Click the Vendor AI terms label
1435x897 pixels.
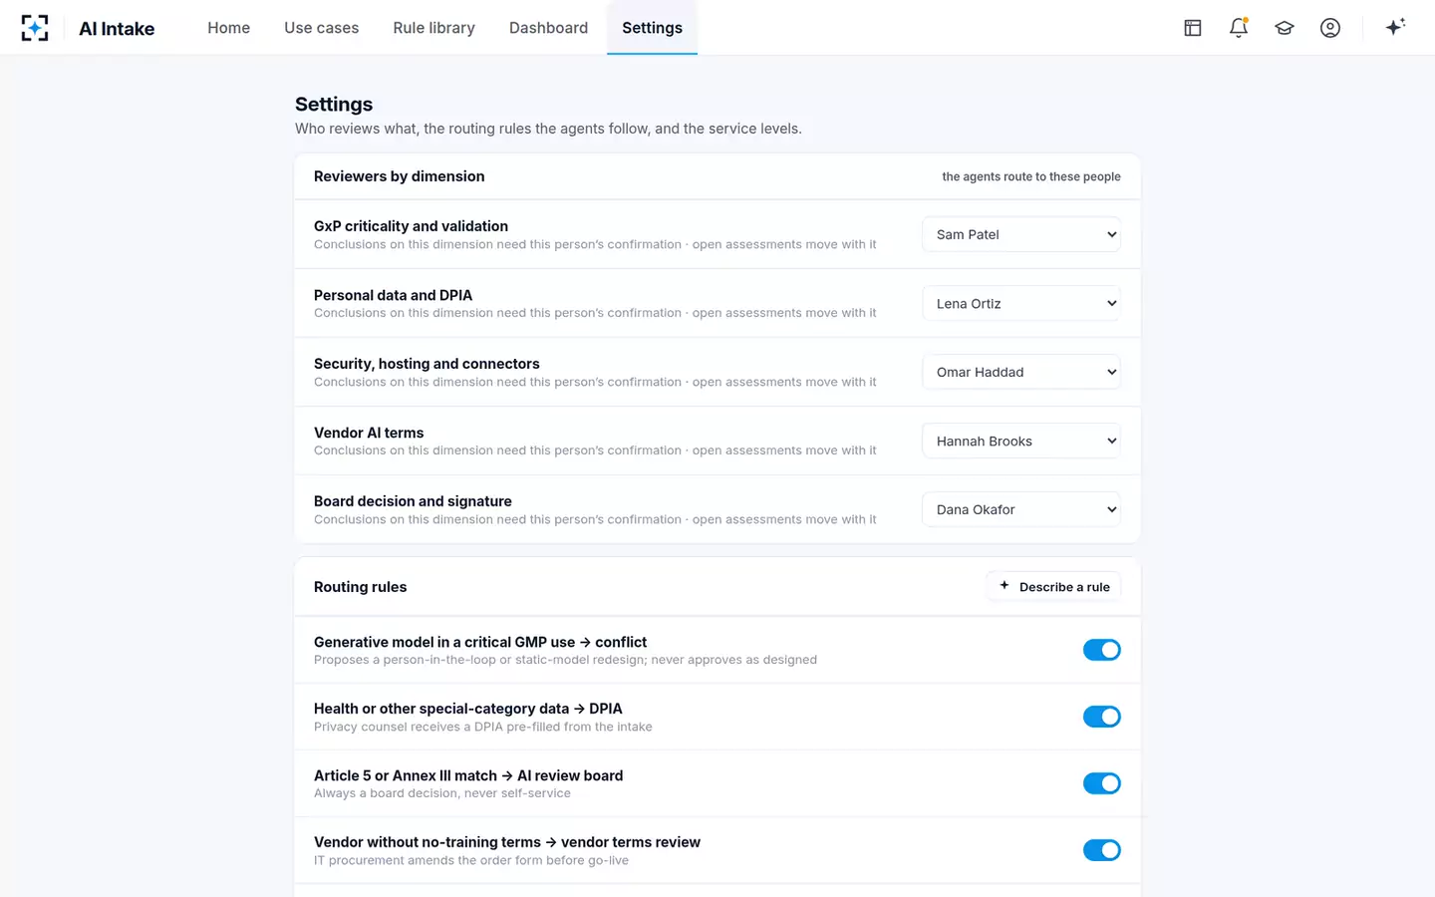(x=369, y=433)
